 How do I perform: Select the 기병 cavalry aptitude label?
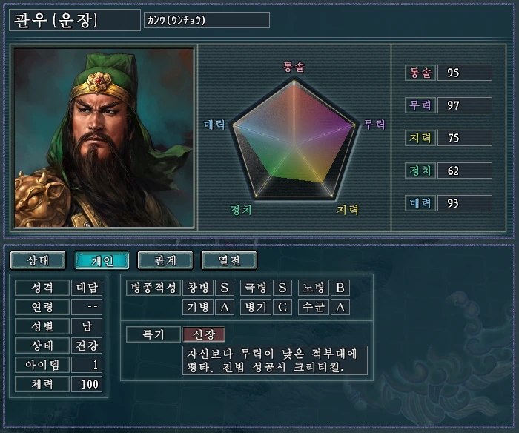198,307
